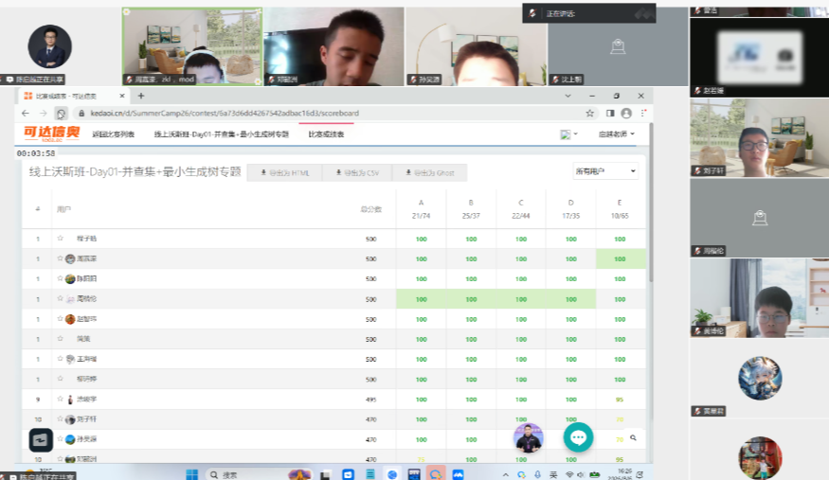Open the notification icon beside the clock
This screenshot has width=829, height=480.
640,474
